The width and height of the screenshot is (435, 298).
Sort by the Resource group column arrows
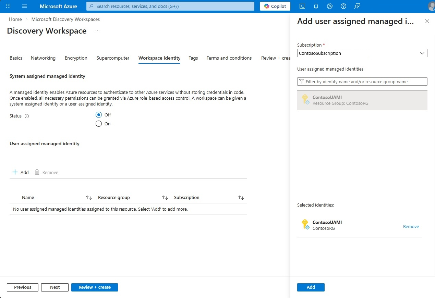[165, 198]
